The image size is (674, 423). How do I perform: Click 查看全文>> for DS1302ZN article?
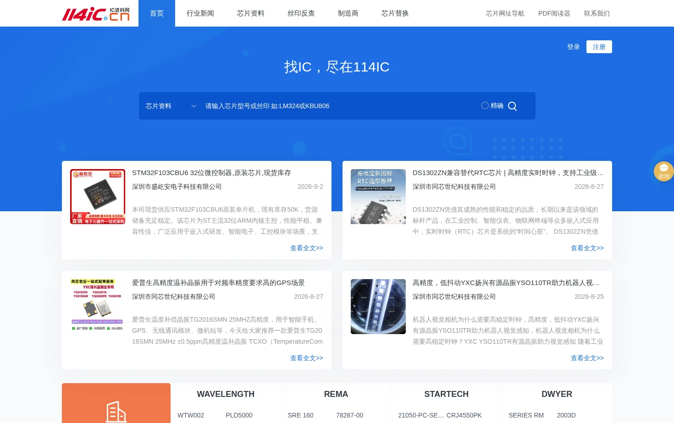pyautogui.click(x=587, y=248)
